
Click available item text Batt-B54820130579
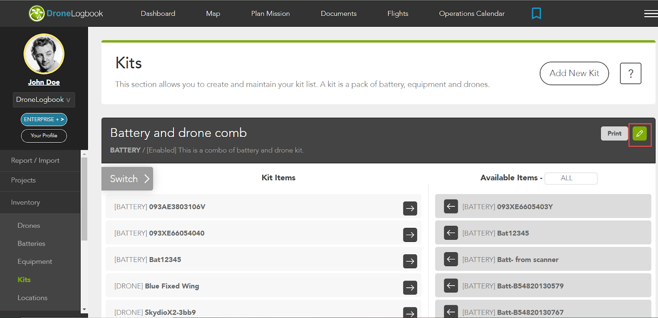click(531, 286)
